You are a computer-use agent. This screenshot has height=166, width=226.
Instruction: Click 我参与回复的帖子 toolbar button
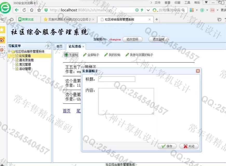coord(139,55)
